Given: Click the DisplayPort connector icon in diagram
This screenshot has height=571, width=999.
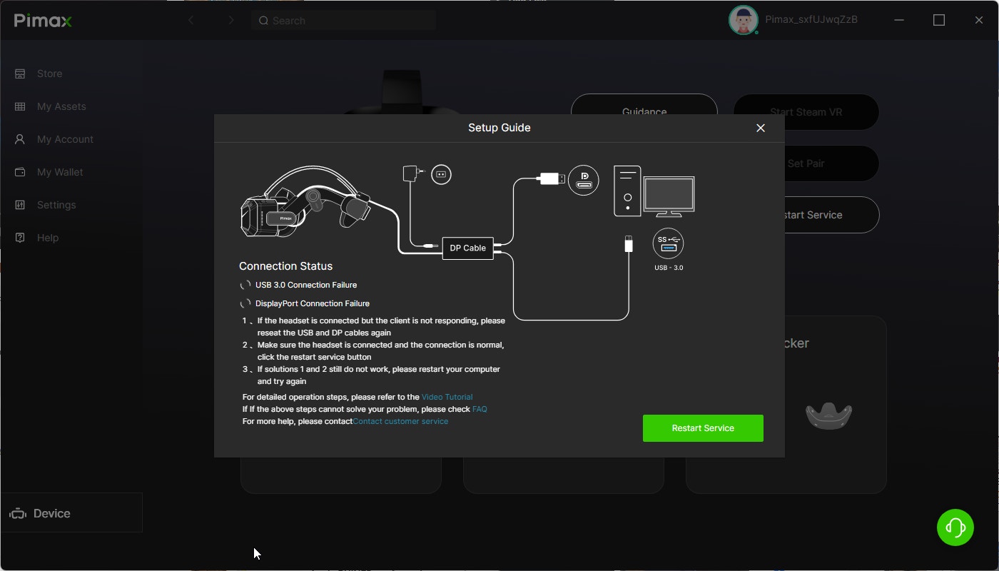Looking at the screenshot, I should point(583,181).
